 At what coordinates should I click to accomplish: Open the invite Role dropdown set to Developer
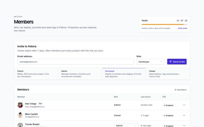point(150,62)
